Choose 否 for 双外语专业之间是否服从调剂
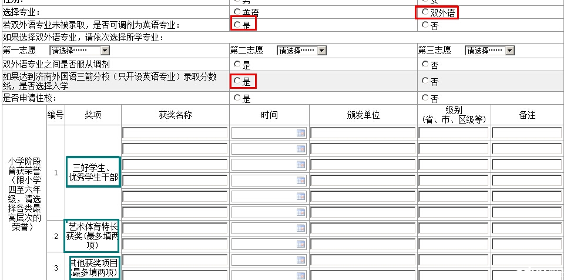This screenshot has height=280, width=567. point(425,64)
